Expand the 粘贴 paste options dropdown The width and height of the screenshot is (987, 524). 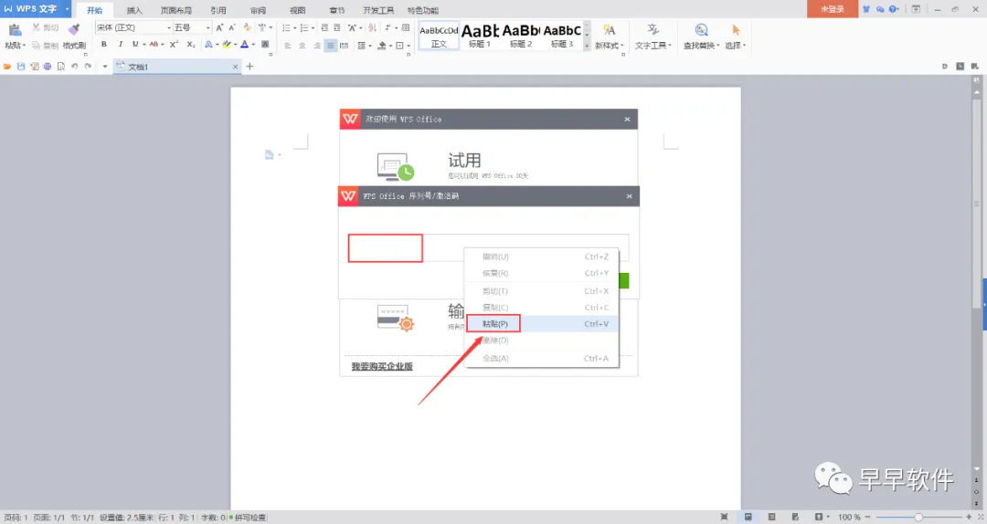coord(25,46)
